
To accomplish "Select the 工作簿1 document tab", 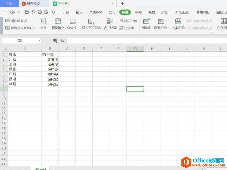I will tap(83, 4).
